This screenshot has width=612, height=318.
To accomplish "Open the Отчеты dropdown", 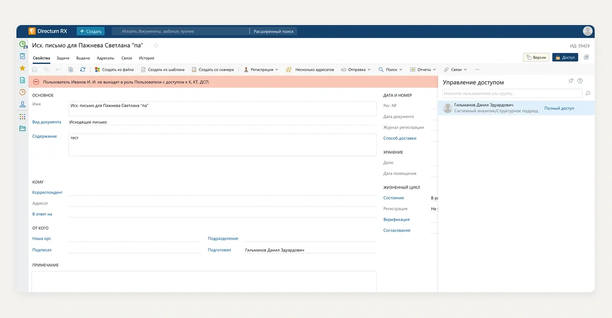I will 423,70.
